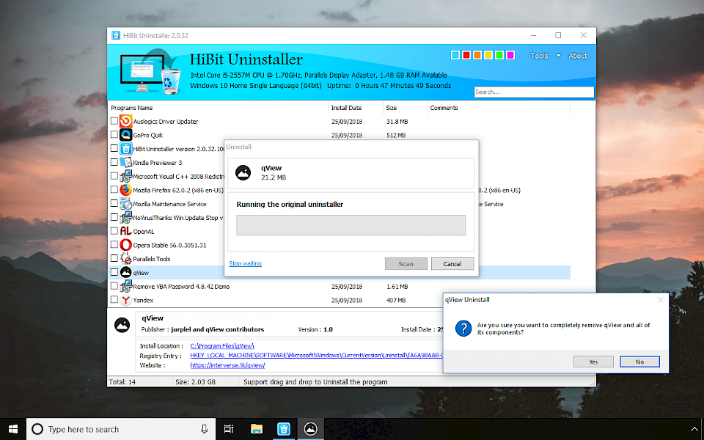This screenshot has width=704, height=440.
Task: Select the green theme color swatch
Action: point(499,55)
